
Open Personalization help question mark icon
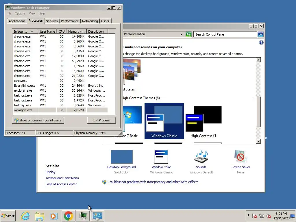tap(261, 42)
